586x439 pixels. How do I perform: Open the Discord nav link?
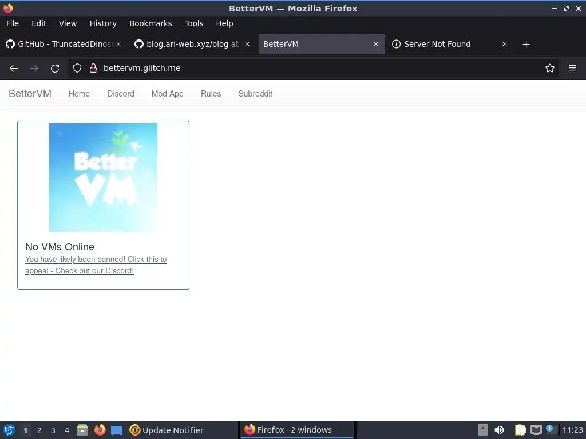coord(121,94)
